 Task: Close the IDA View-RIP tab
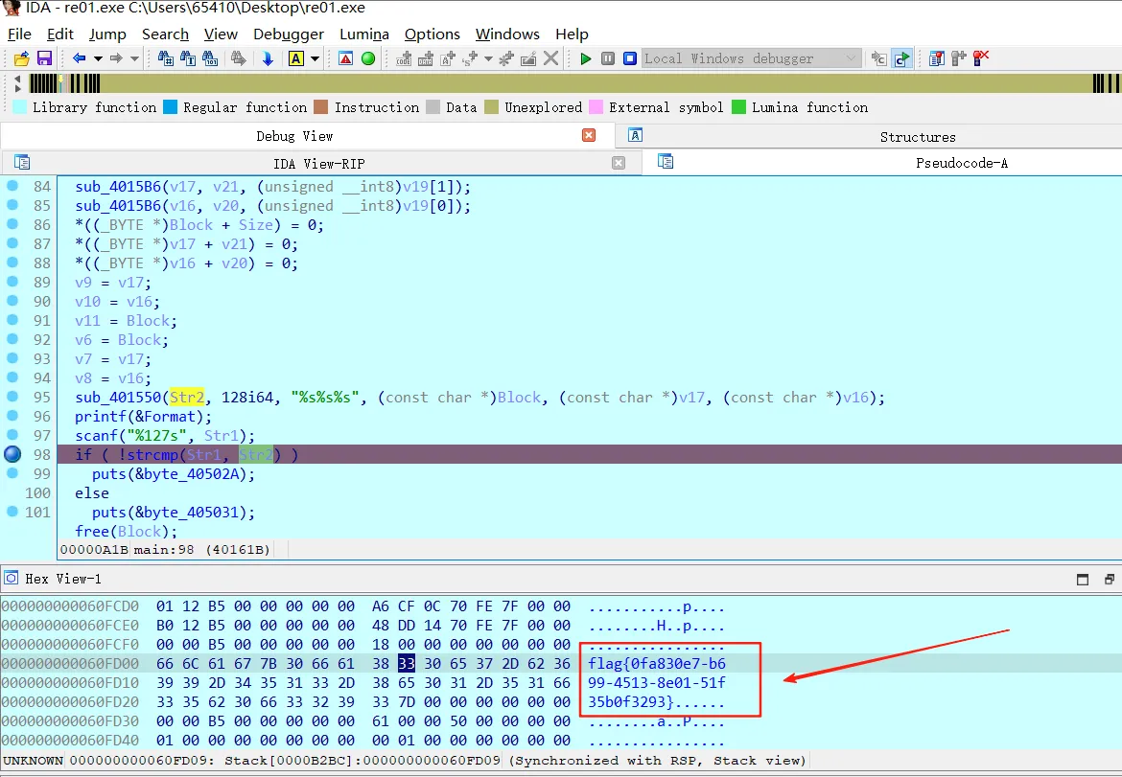(619, 163)
